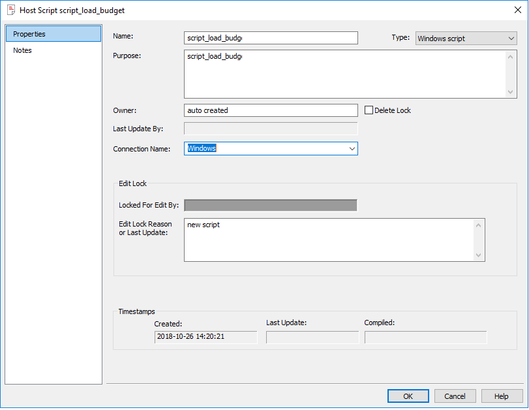This screenshot has height=410, width=529.
Task: Switch to the Notes page
Action: coord(22,50)
